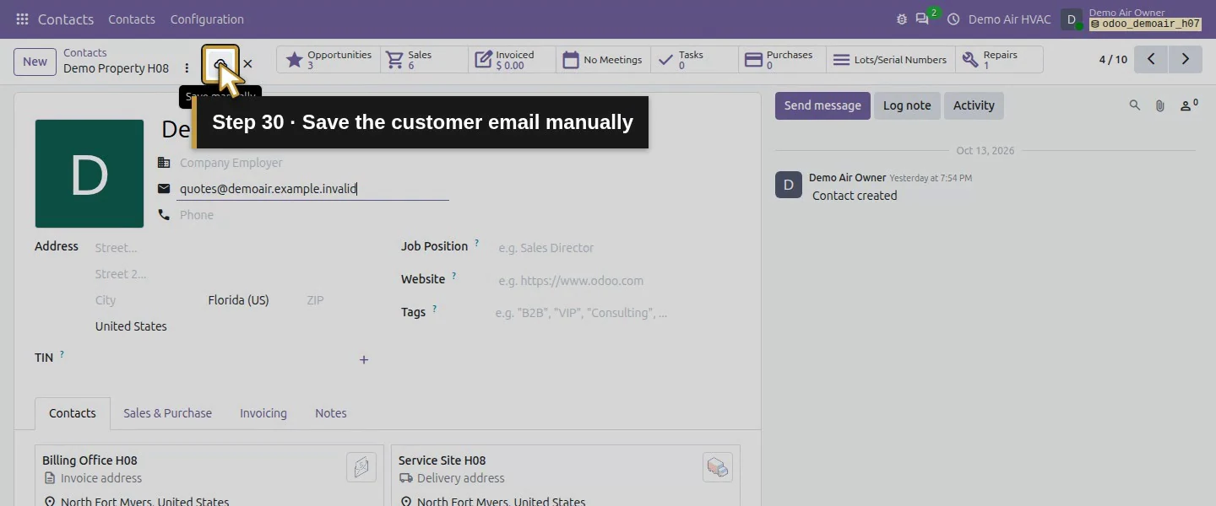Open the Opportunities stat button
The width and height of the screenshot is (1216, 506).
point(328,60)
